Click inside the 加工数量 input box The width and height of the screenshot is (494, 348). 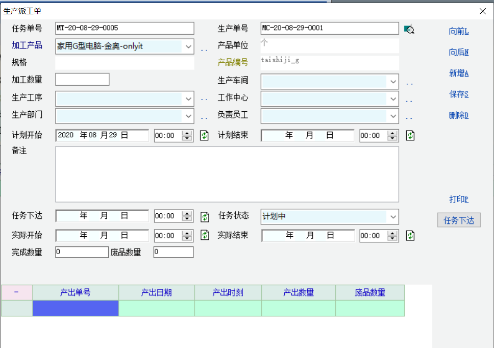click(82, 80)
